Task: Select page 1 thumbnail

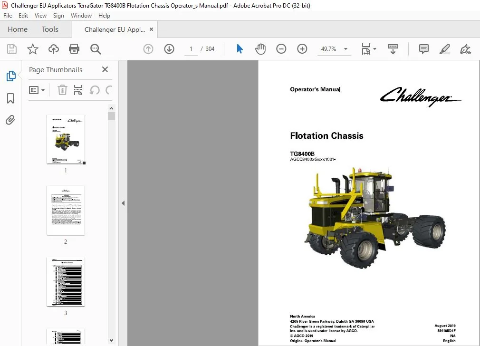Action: click(66, 139)
